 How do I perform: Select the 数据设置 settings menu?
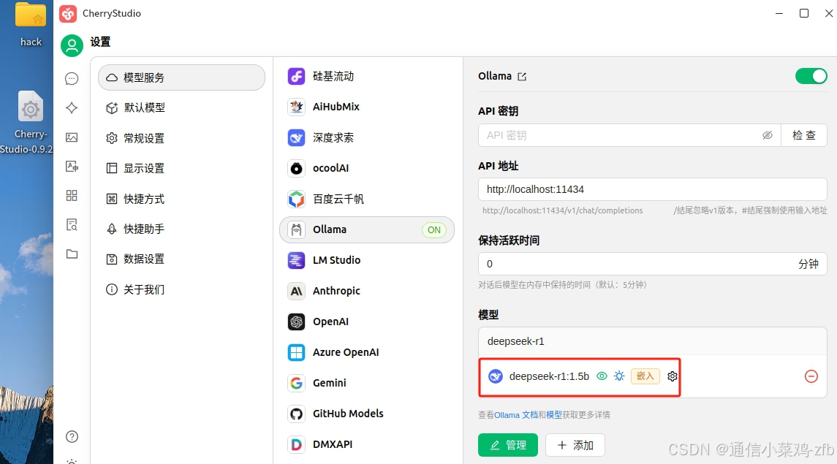tap(181, 259)
